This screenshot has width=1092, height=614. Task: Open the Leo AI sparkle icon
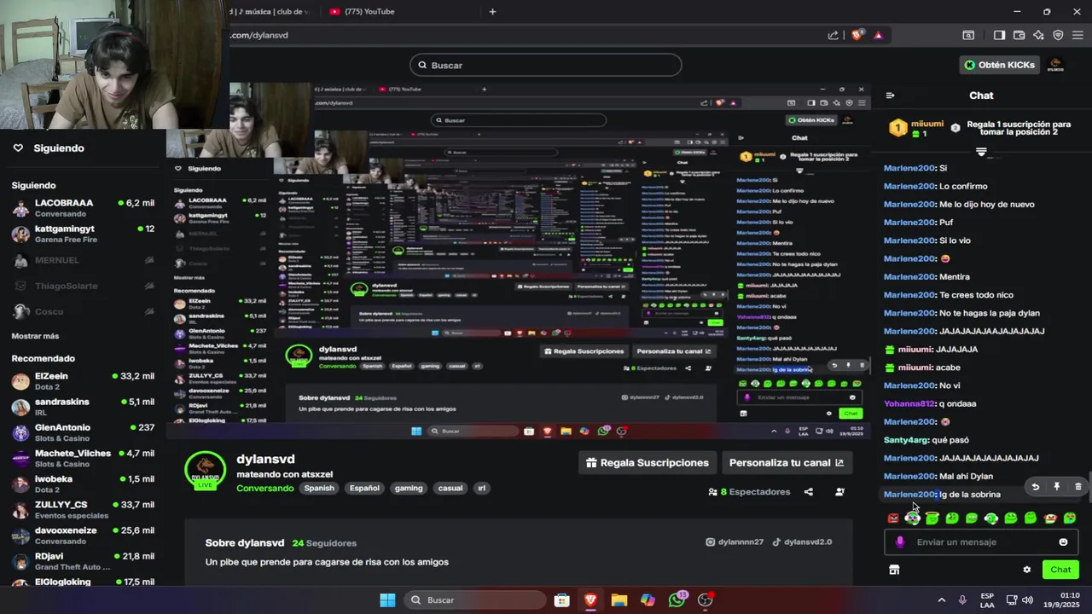(1038, 35)
